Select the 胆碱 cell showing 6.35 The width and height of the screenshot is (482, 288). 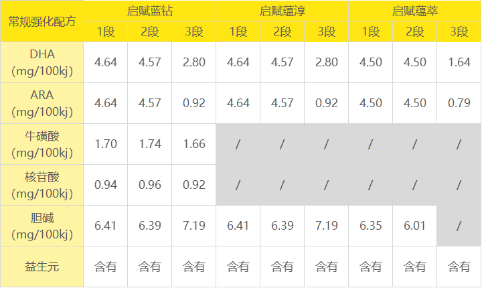point(371,226)
